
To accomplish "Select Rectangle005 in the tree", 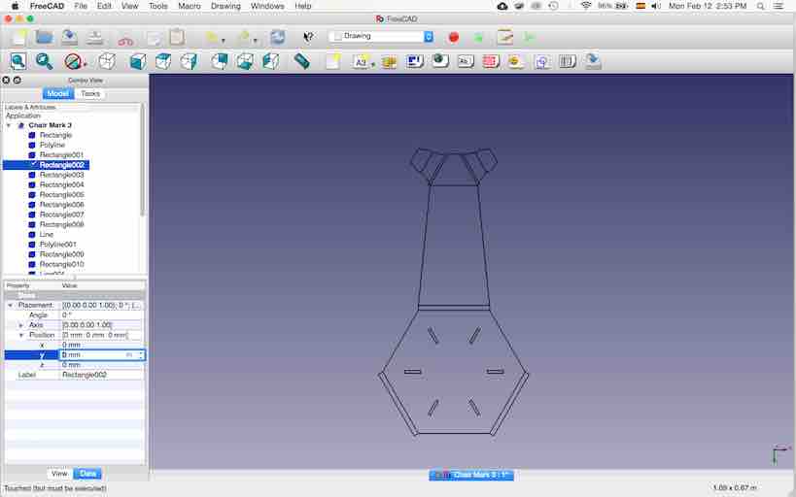I will 61,195.
